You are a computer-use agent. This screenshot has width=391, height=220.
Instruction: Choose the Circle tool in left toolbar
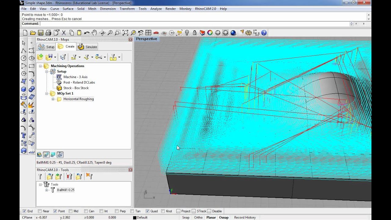[x=24, y=58]
